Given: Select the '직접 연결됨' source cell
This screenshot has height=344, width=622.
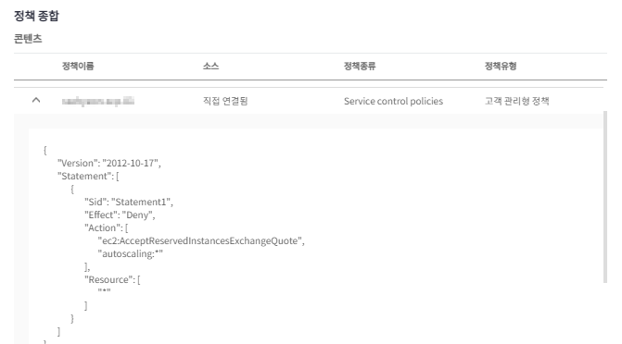Looking at the screenshot, I should tap(225, 101).
